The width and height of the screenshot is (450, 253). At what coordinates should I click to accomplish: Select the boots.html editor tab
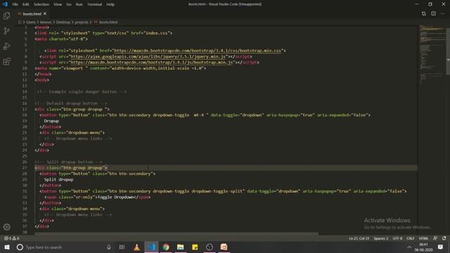(32, 13)
